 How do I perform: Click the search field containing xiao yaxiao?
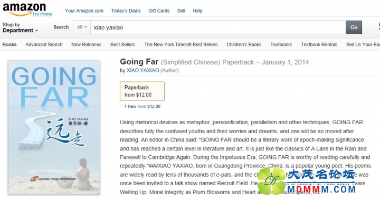[218, 27]
